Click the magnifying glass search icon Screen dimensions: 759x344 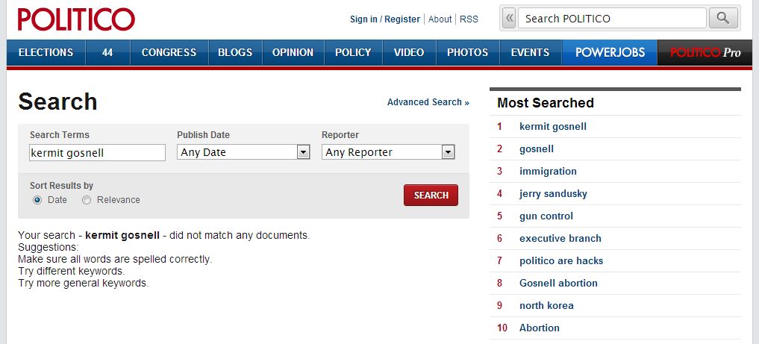[722, 18]
